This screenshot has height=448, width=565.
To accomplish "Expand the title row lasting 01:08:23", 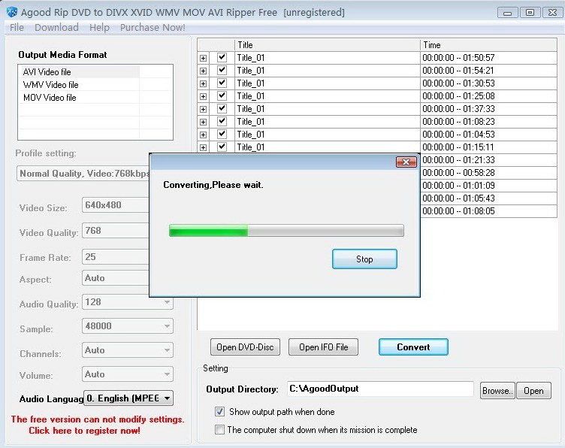I will click(x=203, y=122).
